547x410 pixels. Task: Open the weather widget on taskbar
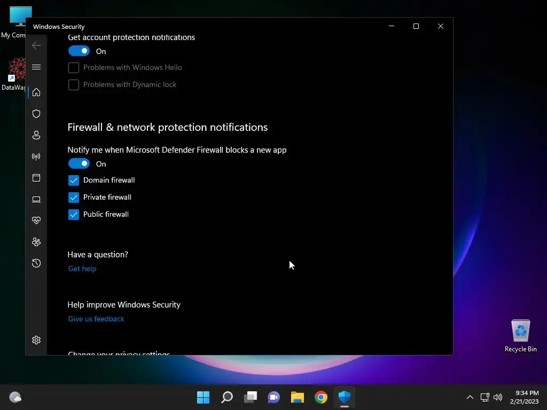click(x=15, y=397)
